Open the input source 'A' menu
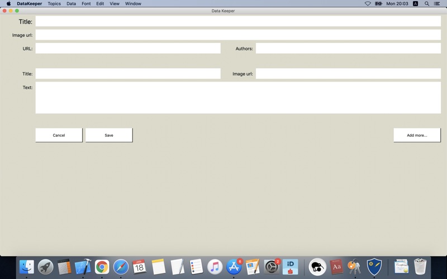447x279 pixels. (x=415, y=4)
